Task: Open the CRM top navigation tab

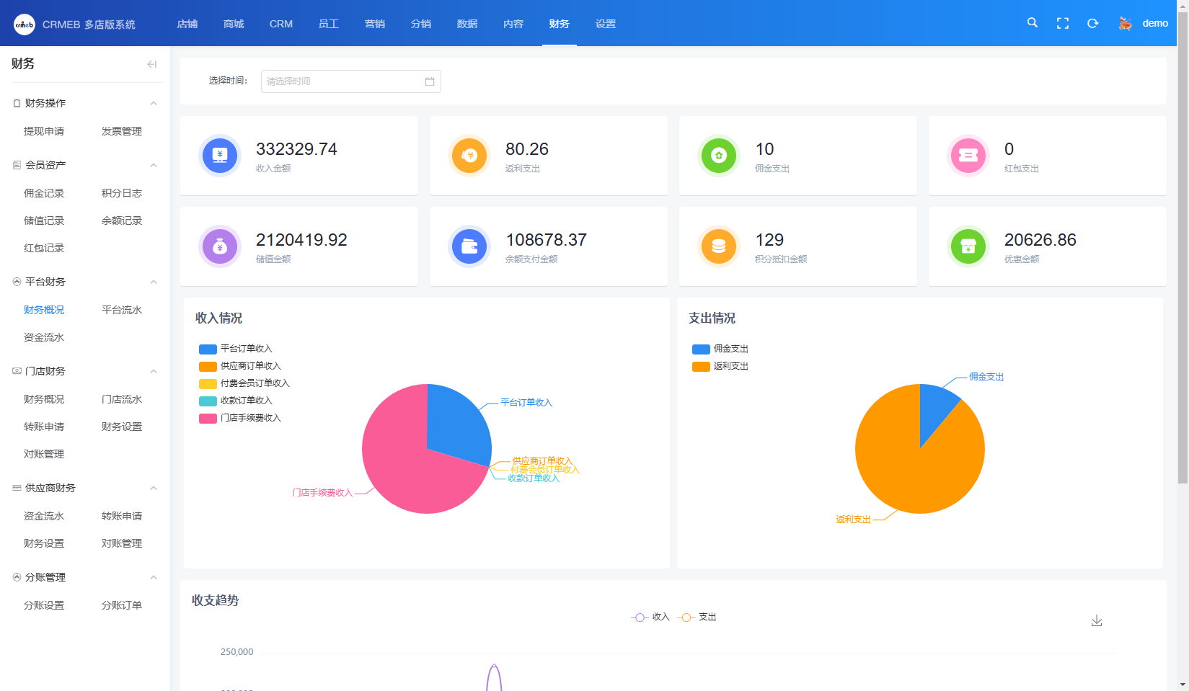Action: (x=281, y=24)
